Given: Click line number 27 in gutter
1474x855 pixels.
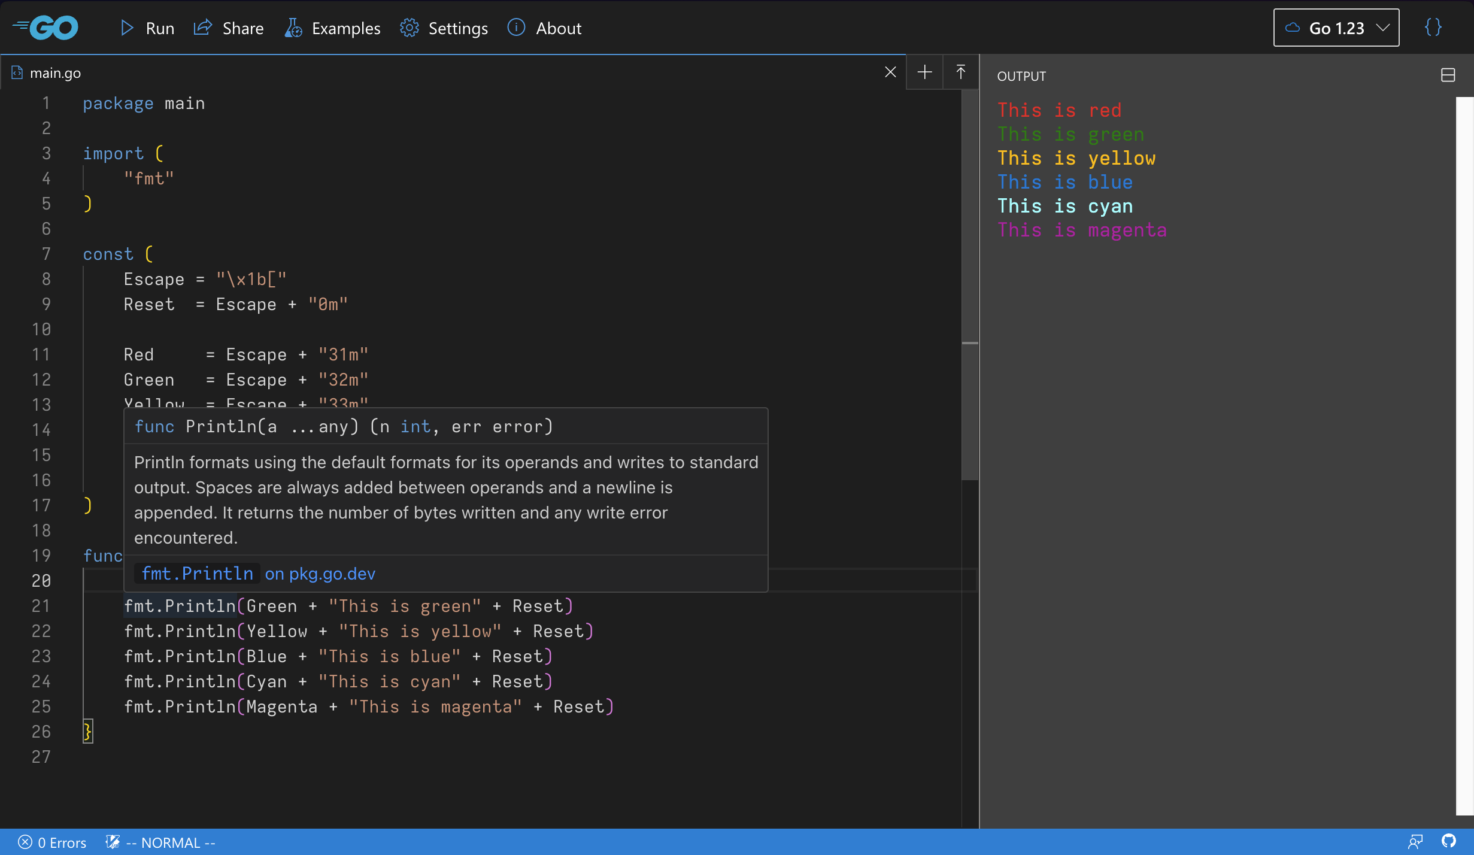Looking at the screenshot, I should pyautogui.click(x=41, y=757).
